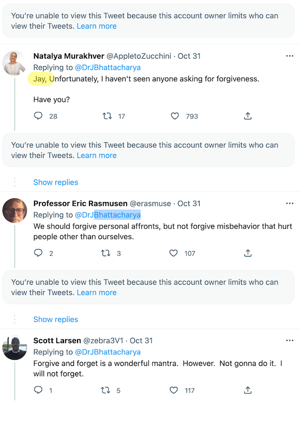
Task: Reply to Natalya Murakhver's tweet
Action: coord(38,116)
